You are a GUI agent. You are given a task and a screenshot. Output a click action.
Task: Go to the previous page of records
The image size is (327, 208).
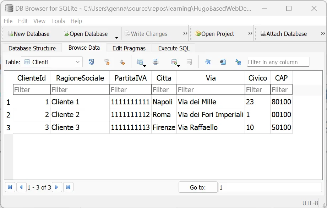[21, 187]
